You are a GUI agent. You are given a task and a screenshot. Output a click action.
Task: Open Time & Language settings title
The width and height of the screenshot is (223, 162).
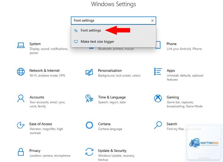coord(112,98)
